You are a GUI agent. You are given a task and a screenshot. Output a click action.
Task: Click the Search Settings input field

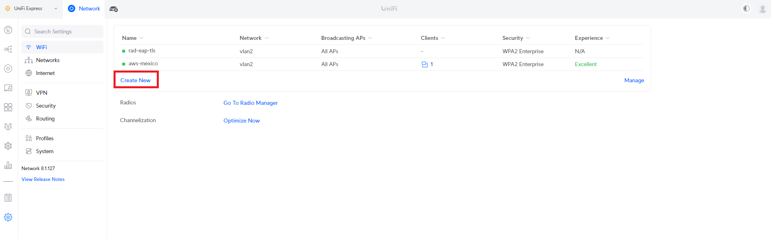(63, 31)
